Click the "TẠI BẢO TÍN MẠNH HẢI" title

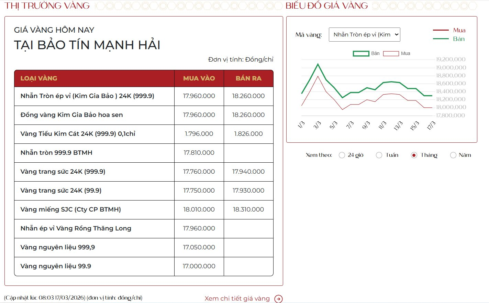(87, 45)
